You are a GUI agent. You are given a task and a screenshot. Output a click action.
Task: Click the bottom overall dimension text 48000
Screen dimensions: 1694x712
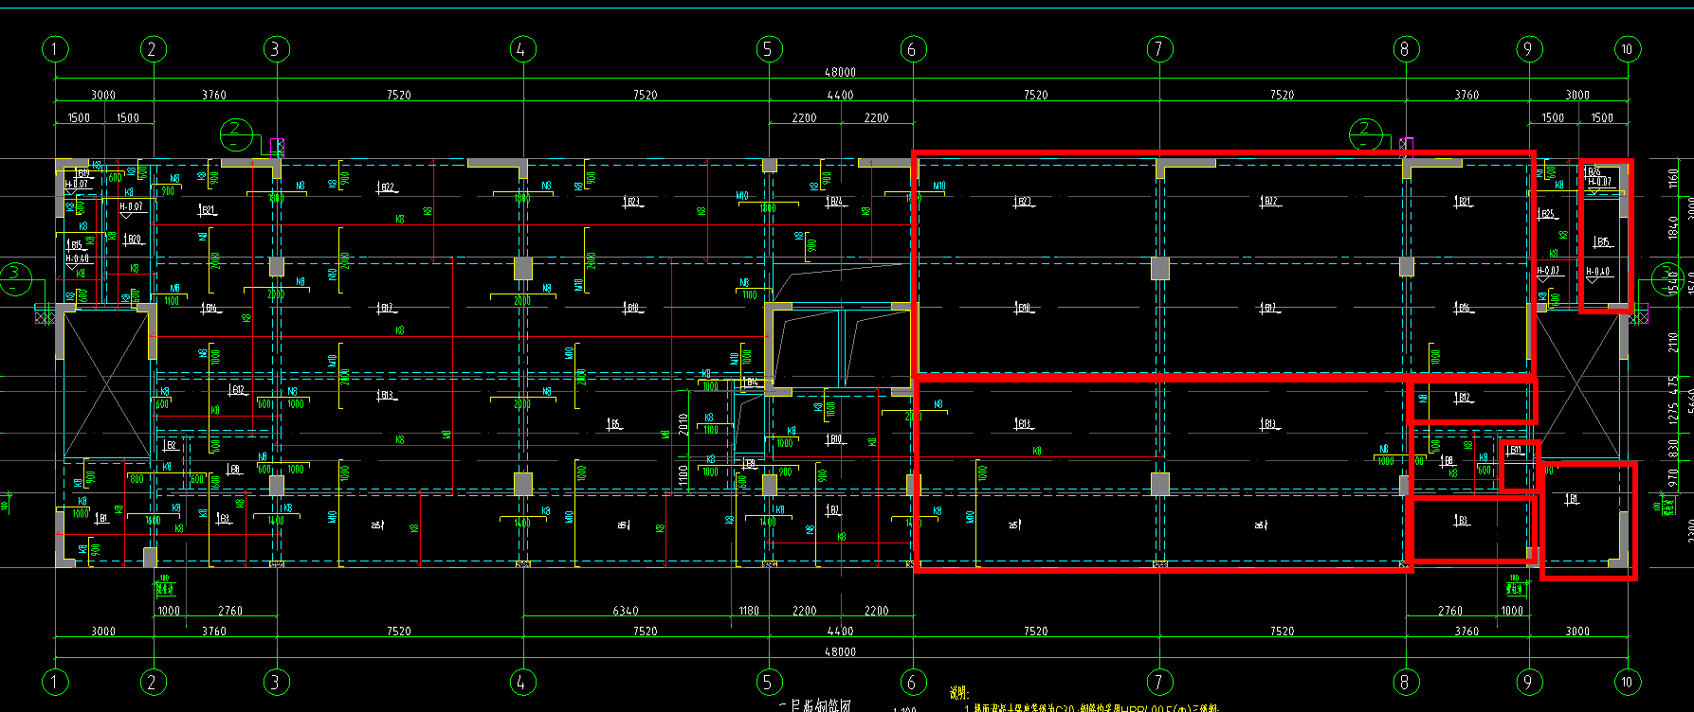[840, 652]
